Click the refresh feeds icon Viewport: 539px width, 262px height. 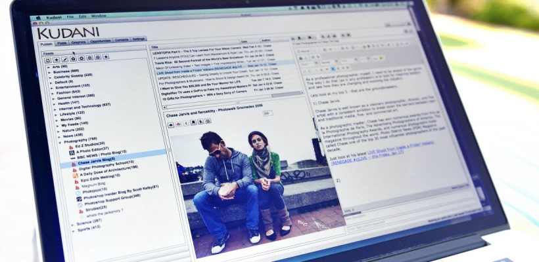click(x=48, y=60)
